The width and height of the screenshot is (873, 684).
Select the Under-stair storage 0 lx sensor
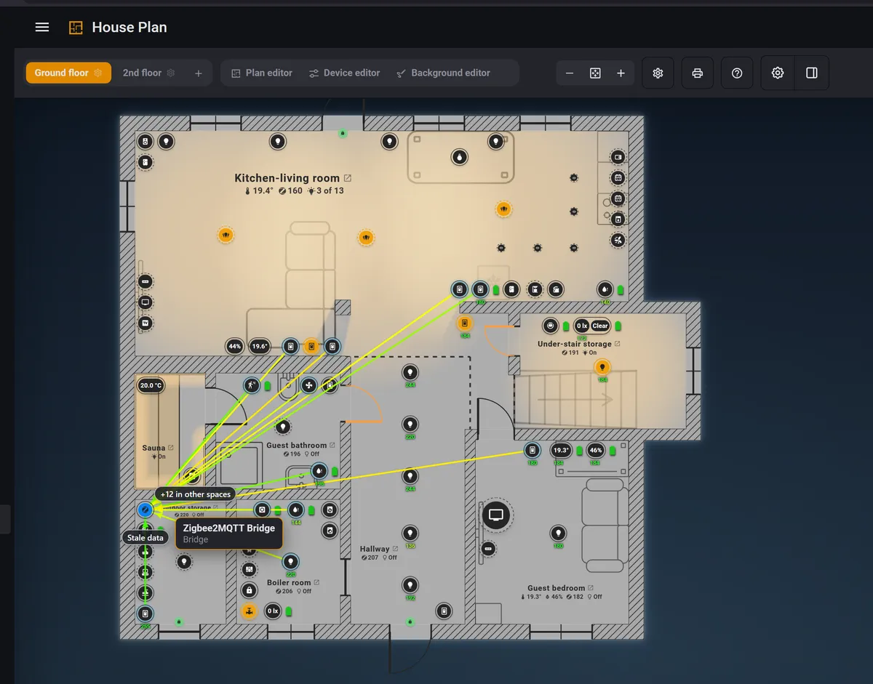click(581, 326)
